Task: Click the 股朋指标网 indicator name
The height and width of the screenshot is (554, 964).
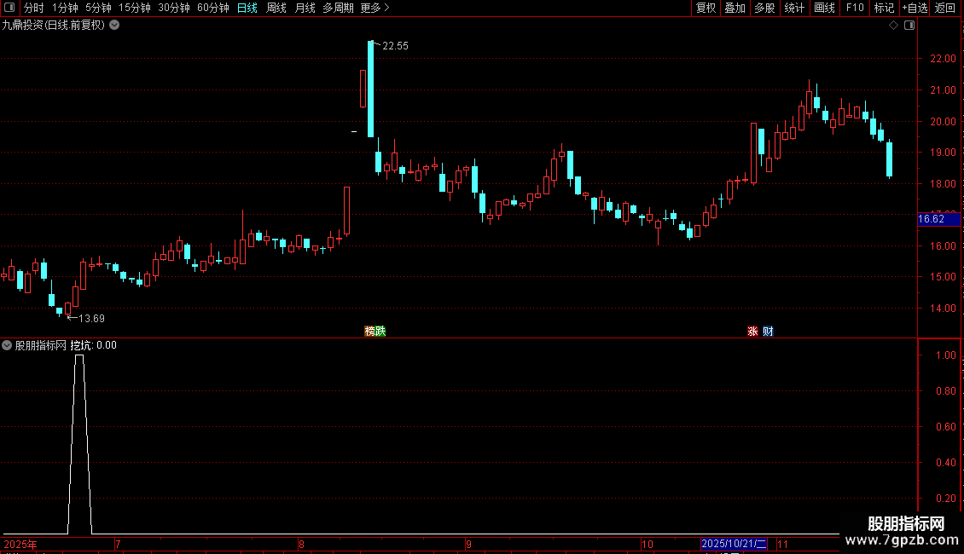Action: point(41,345)
